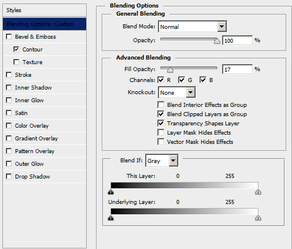292x249 pixels.
Task: Click Underlying Layer white point handle
Action: click(x=258, y=218)
